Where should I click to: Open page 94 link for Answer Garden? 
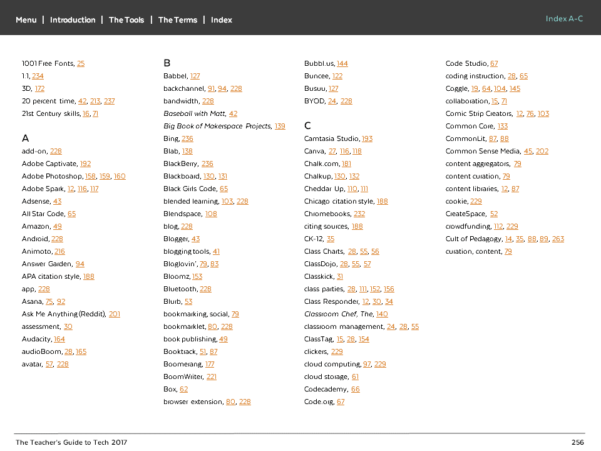pos(80,264)
